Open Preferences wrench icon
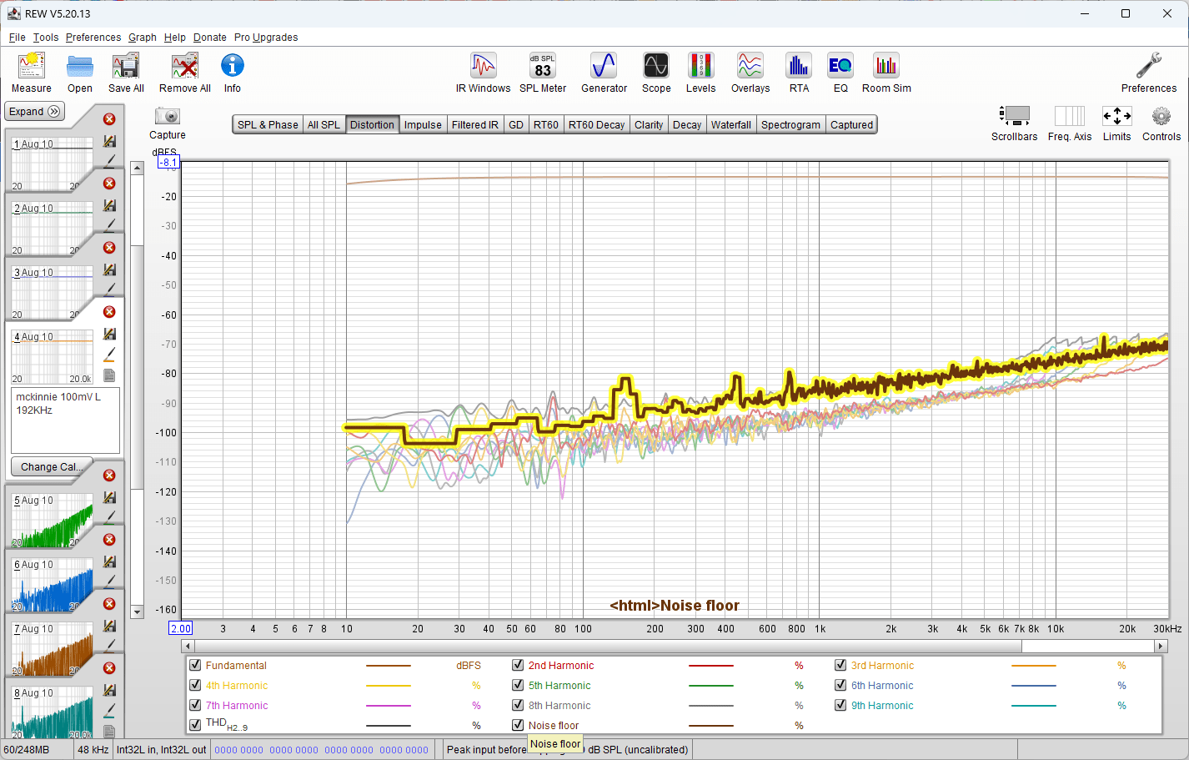The image size is (1189, 760). click(1149, 73)
